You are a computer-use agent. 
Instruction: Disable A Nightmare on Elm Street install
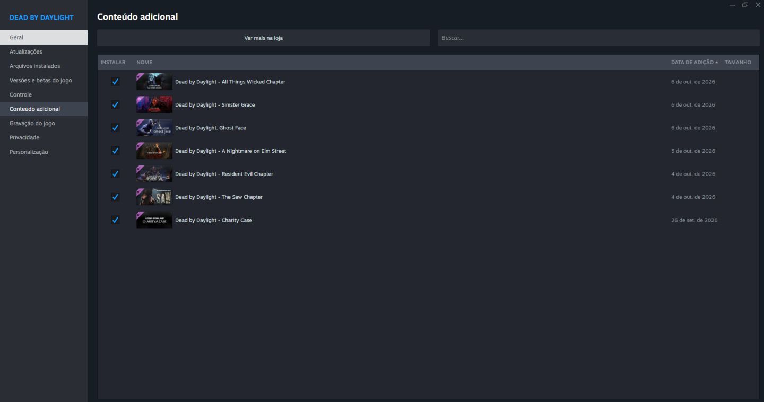click(x=115, y=151)
